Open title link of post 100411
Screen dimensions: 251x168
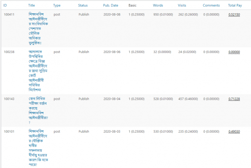tap(38, 29)
